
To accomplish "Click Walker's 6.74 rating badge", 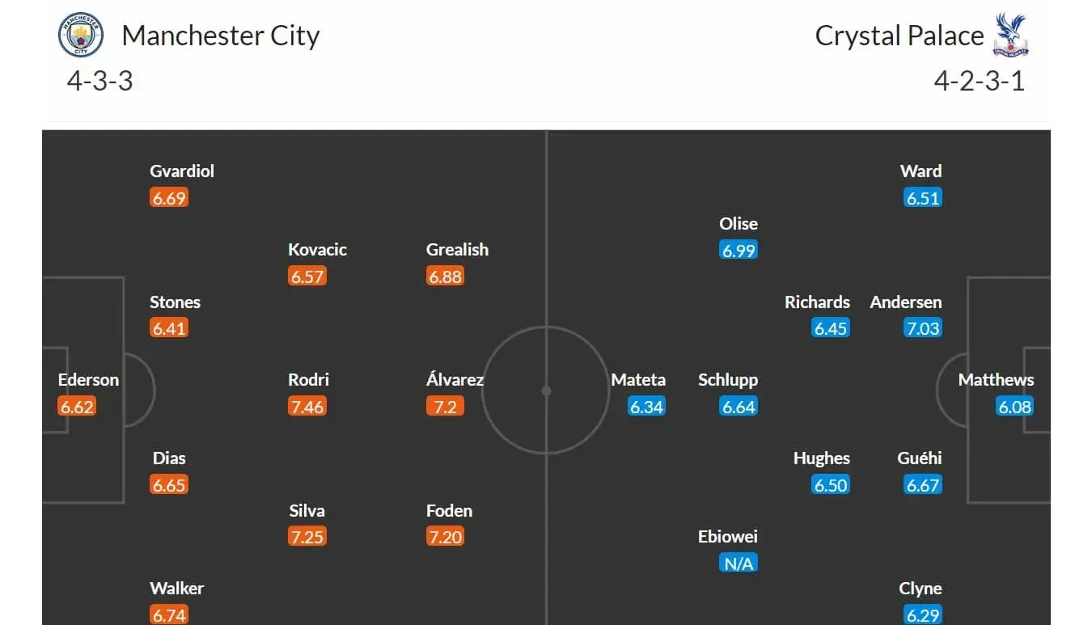I will coord(169,615).
